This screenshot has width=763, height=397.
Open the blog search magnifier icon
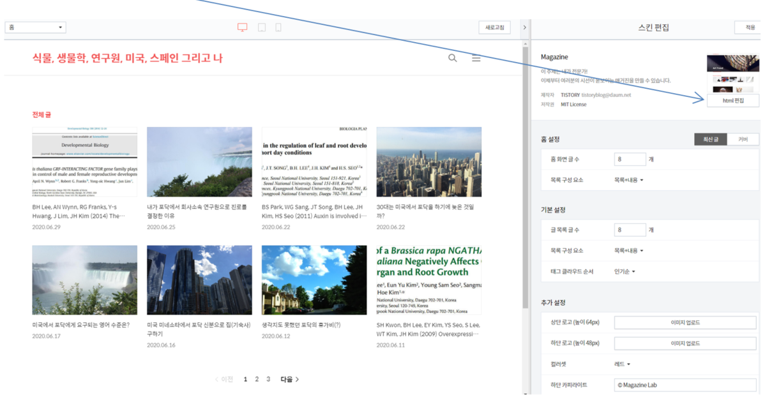pyautogui.click(x=453, y=58)
